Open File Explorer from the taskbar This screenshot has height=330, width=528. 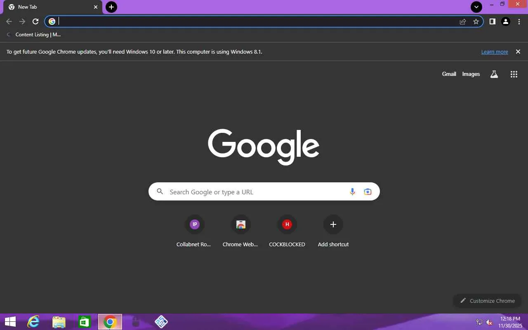59,322
